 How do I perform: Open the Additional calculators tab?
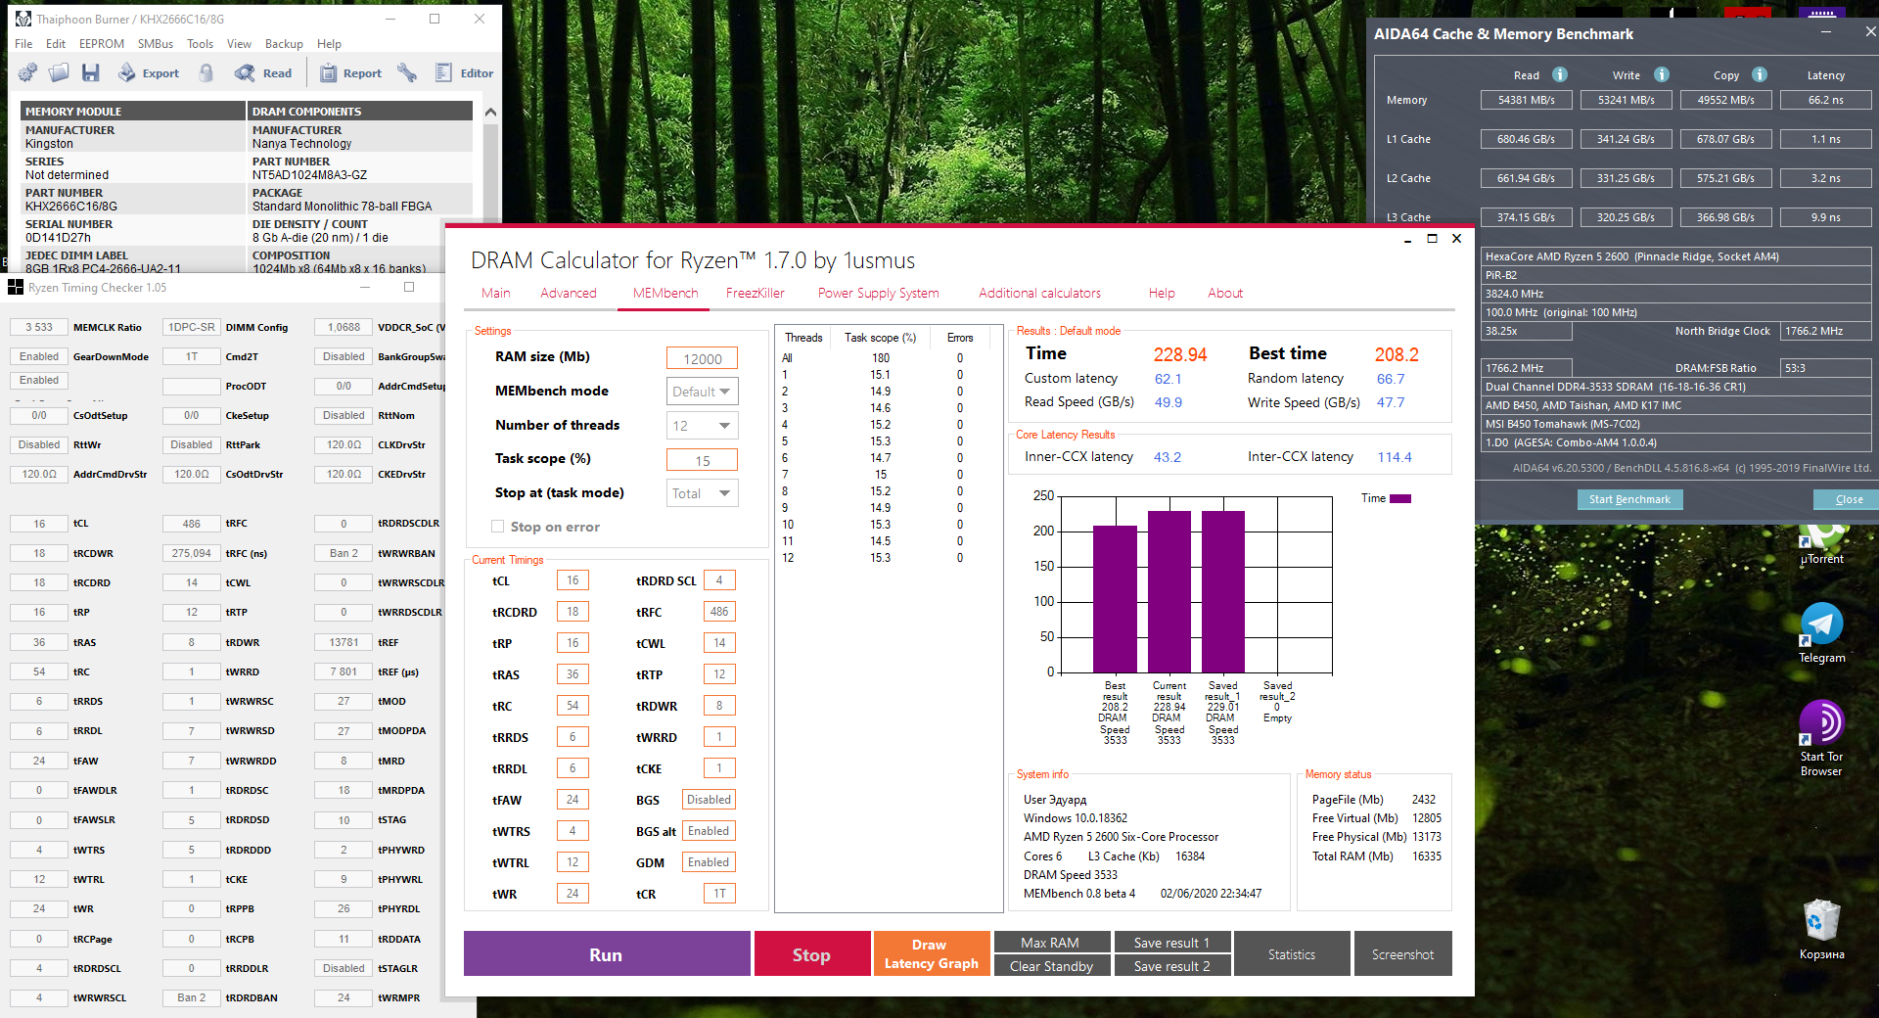[1040, 293]
